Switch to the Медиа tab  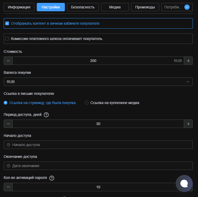click(115, 7)
